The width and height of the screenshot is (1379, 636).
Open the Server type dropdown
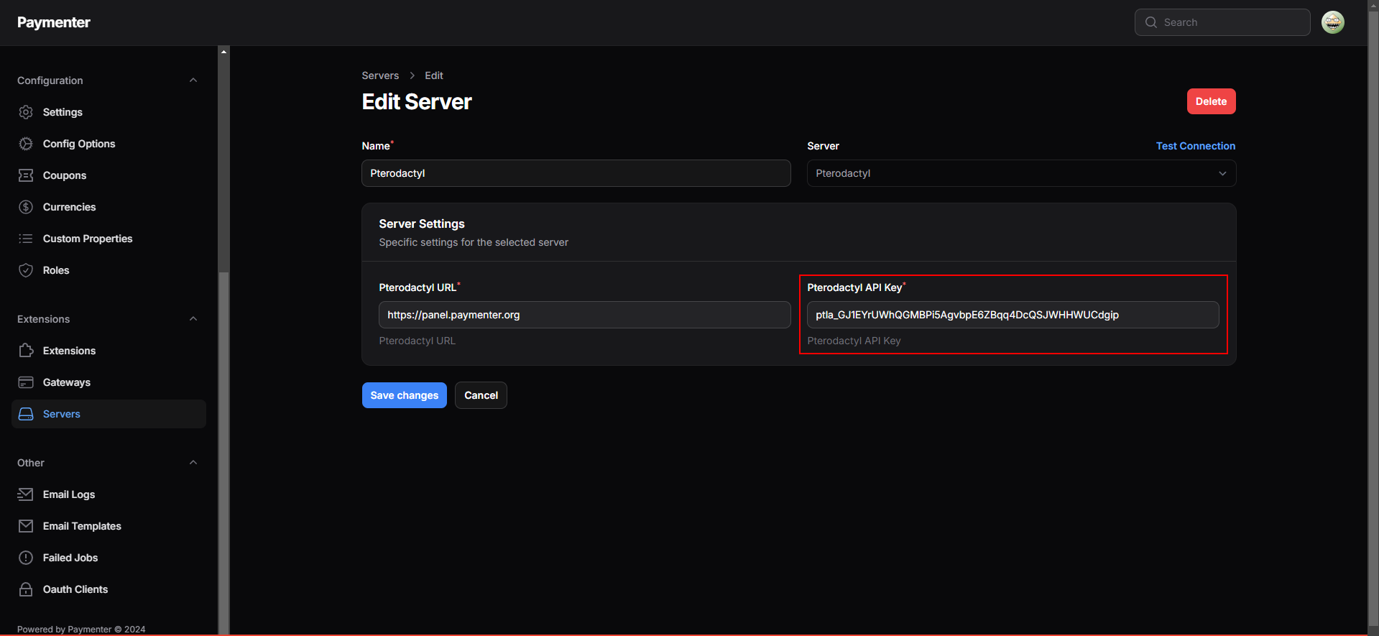point(1020,173)
